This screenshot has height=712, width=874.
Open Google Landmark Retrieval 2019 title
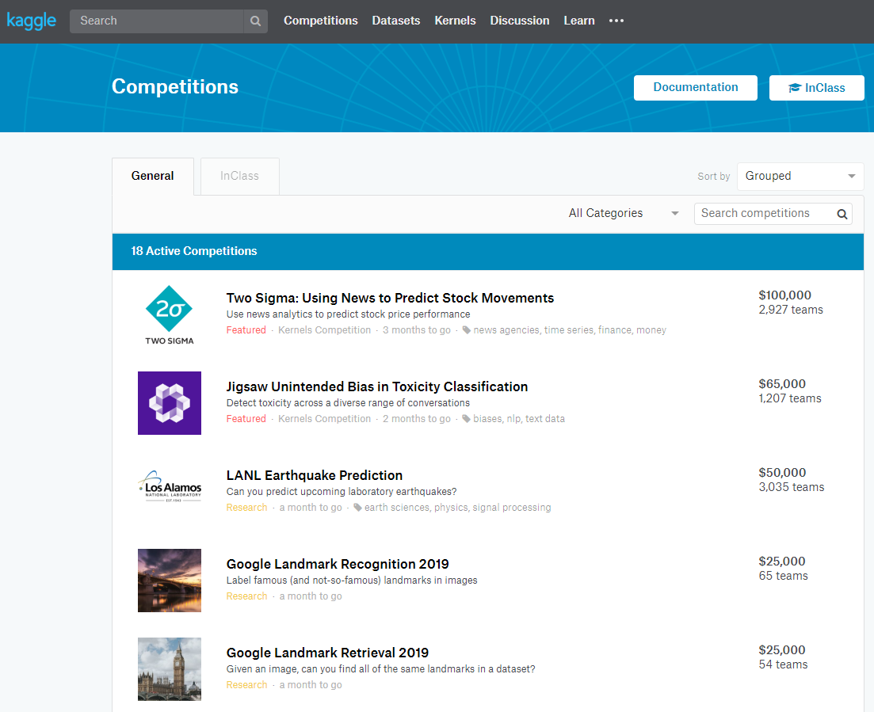pos(327,653)
